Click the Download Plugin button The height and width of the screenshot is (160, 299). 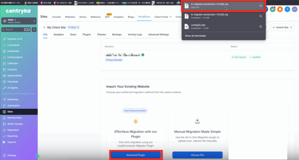click(x=136, y=155)
